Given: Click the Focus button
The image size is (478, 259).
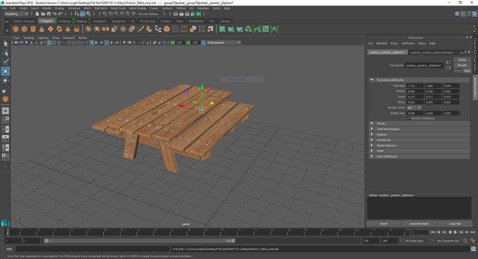Looking at the screenshot, I should coord(462,60).
